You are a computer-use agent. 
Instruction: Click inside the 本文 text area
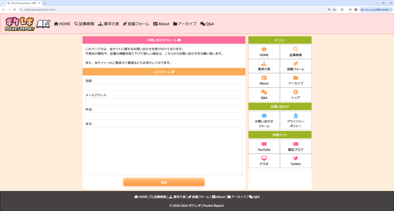tap(164, 151)
